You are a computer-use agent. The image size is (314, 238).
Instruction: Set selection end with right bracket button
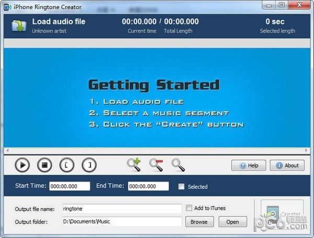click(x=89, y=165)
